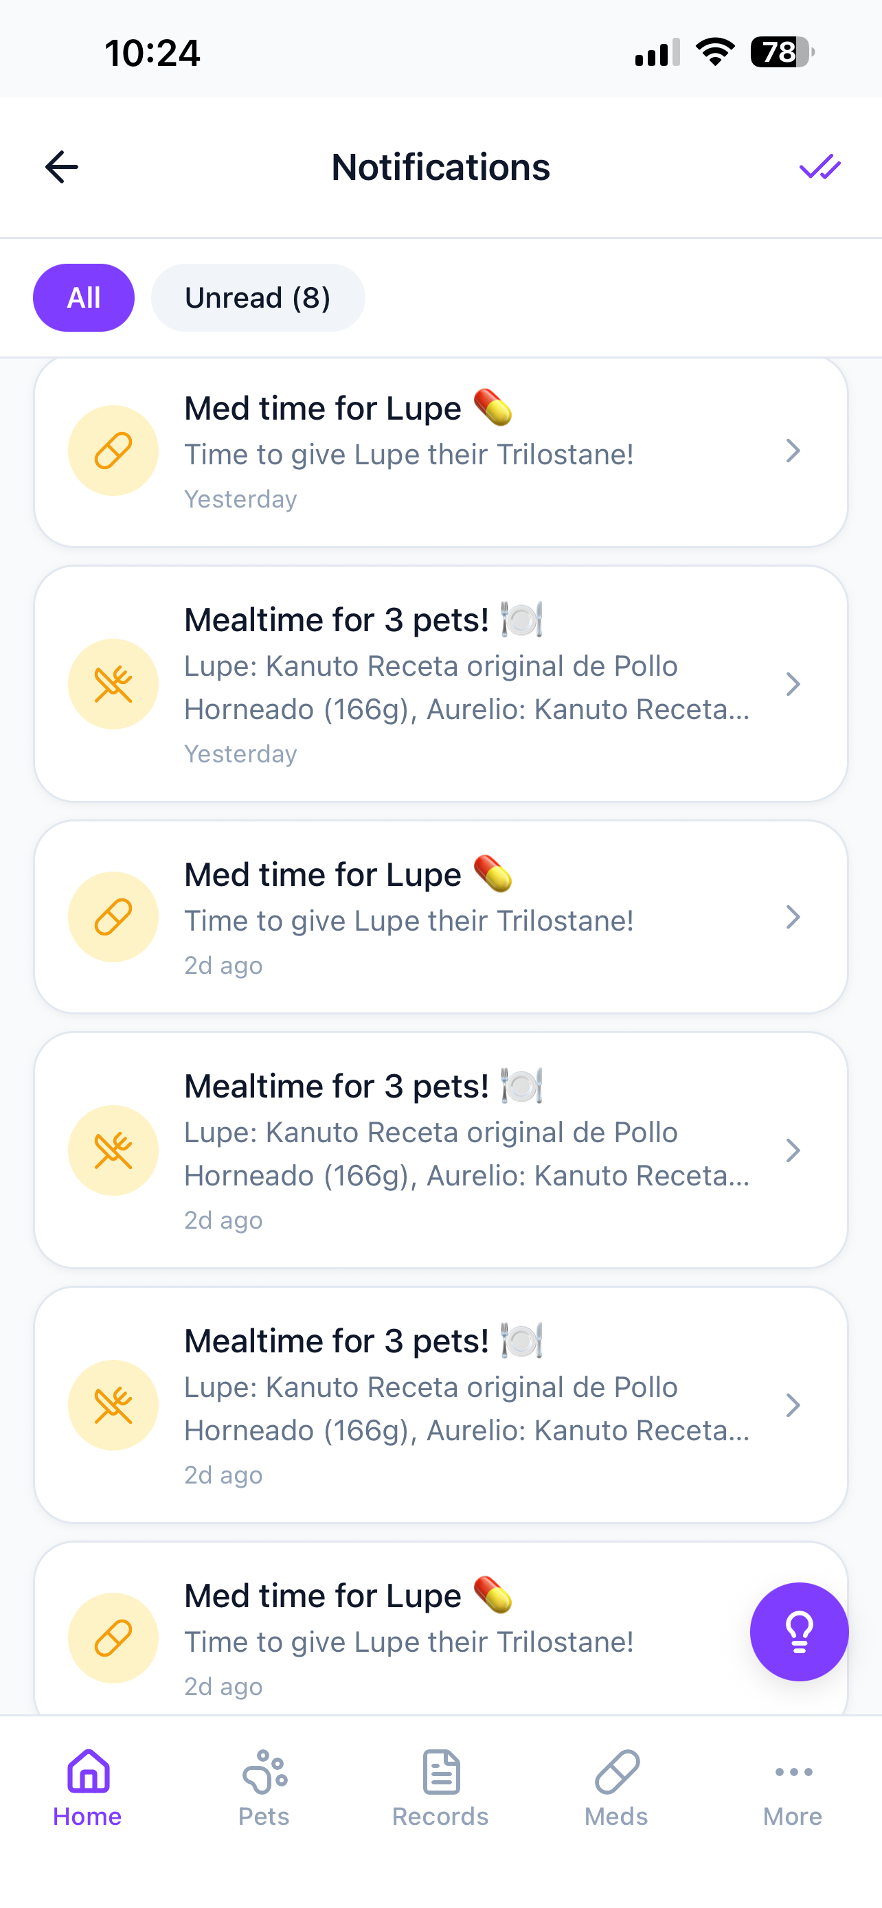Image resolution: width=882 pixels, height=1908 pixels.
Task: Expand yesterday's Mealtime for 3 pets chevron
Action: point(793,683)
